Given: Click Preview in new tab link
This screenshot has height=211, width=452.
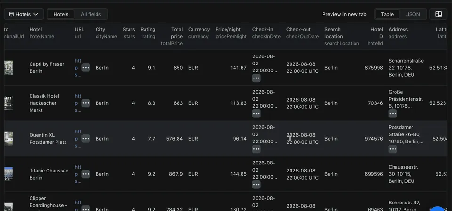Looking at the screenshot, I should point(344,14).
